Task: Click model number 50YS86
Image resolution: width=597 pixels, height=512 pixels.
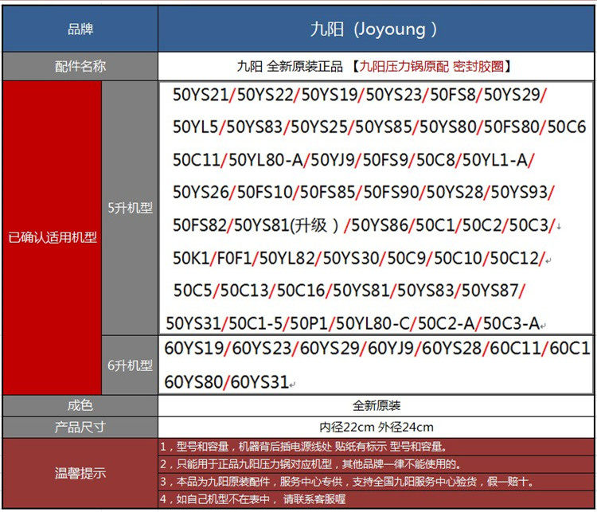Action: point(379,225)
